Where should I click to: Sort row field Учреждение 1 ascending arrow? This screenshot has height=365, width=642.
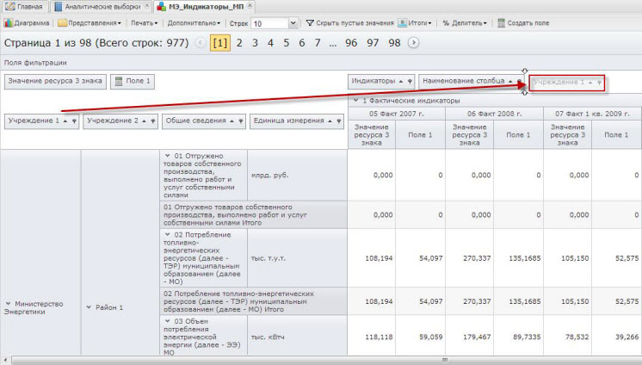65,121
